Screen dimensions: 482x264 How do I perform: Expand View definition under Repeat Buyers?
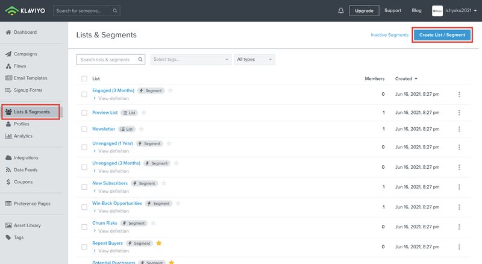point(111,251)
